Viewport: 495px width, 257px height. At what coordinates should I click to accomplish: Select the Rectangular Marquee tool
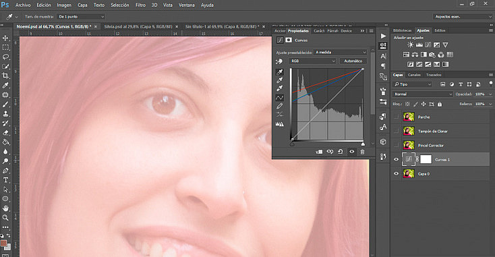tap(5, 47)
